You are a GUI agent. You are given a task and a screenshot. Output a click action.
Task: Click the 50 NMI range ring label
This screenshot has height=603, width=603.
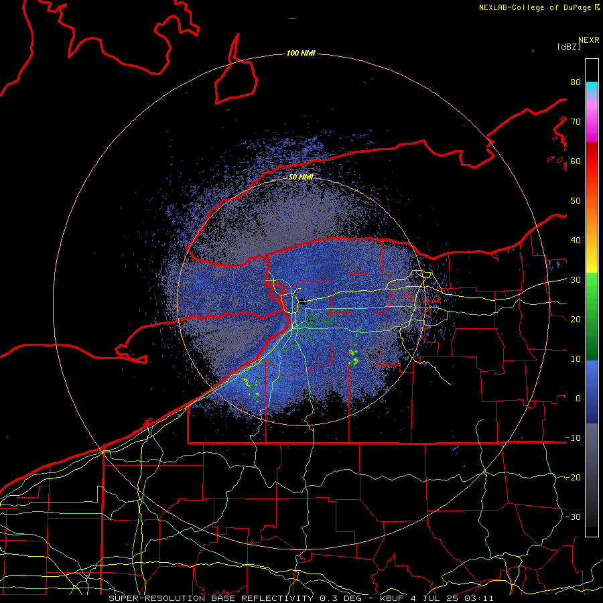pos(301,177)
